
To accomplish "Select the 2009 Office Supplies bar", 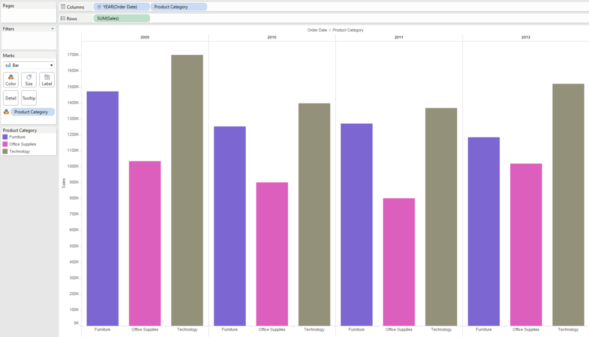I will click(145, 243).
